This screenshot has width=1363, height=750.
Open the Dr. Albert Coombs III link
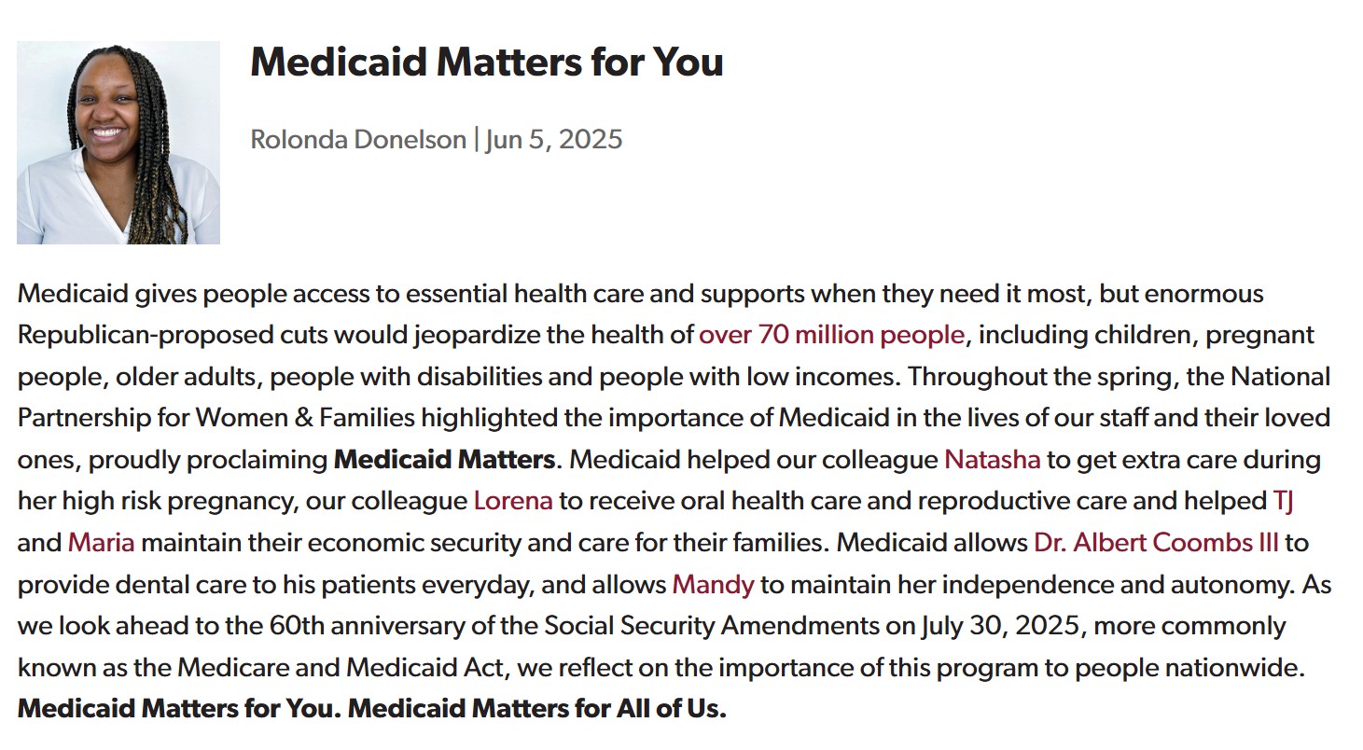click(1156, 542)
